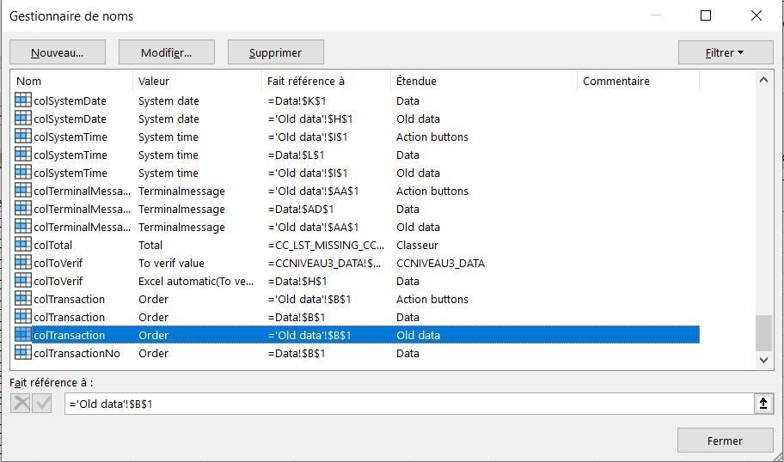
Task: Select colTerminalMessa... row with scope Old data
Action: 357,227
